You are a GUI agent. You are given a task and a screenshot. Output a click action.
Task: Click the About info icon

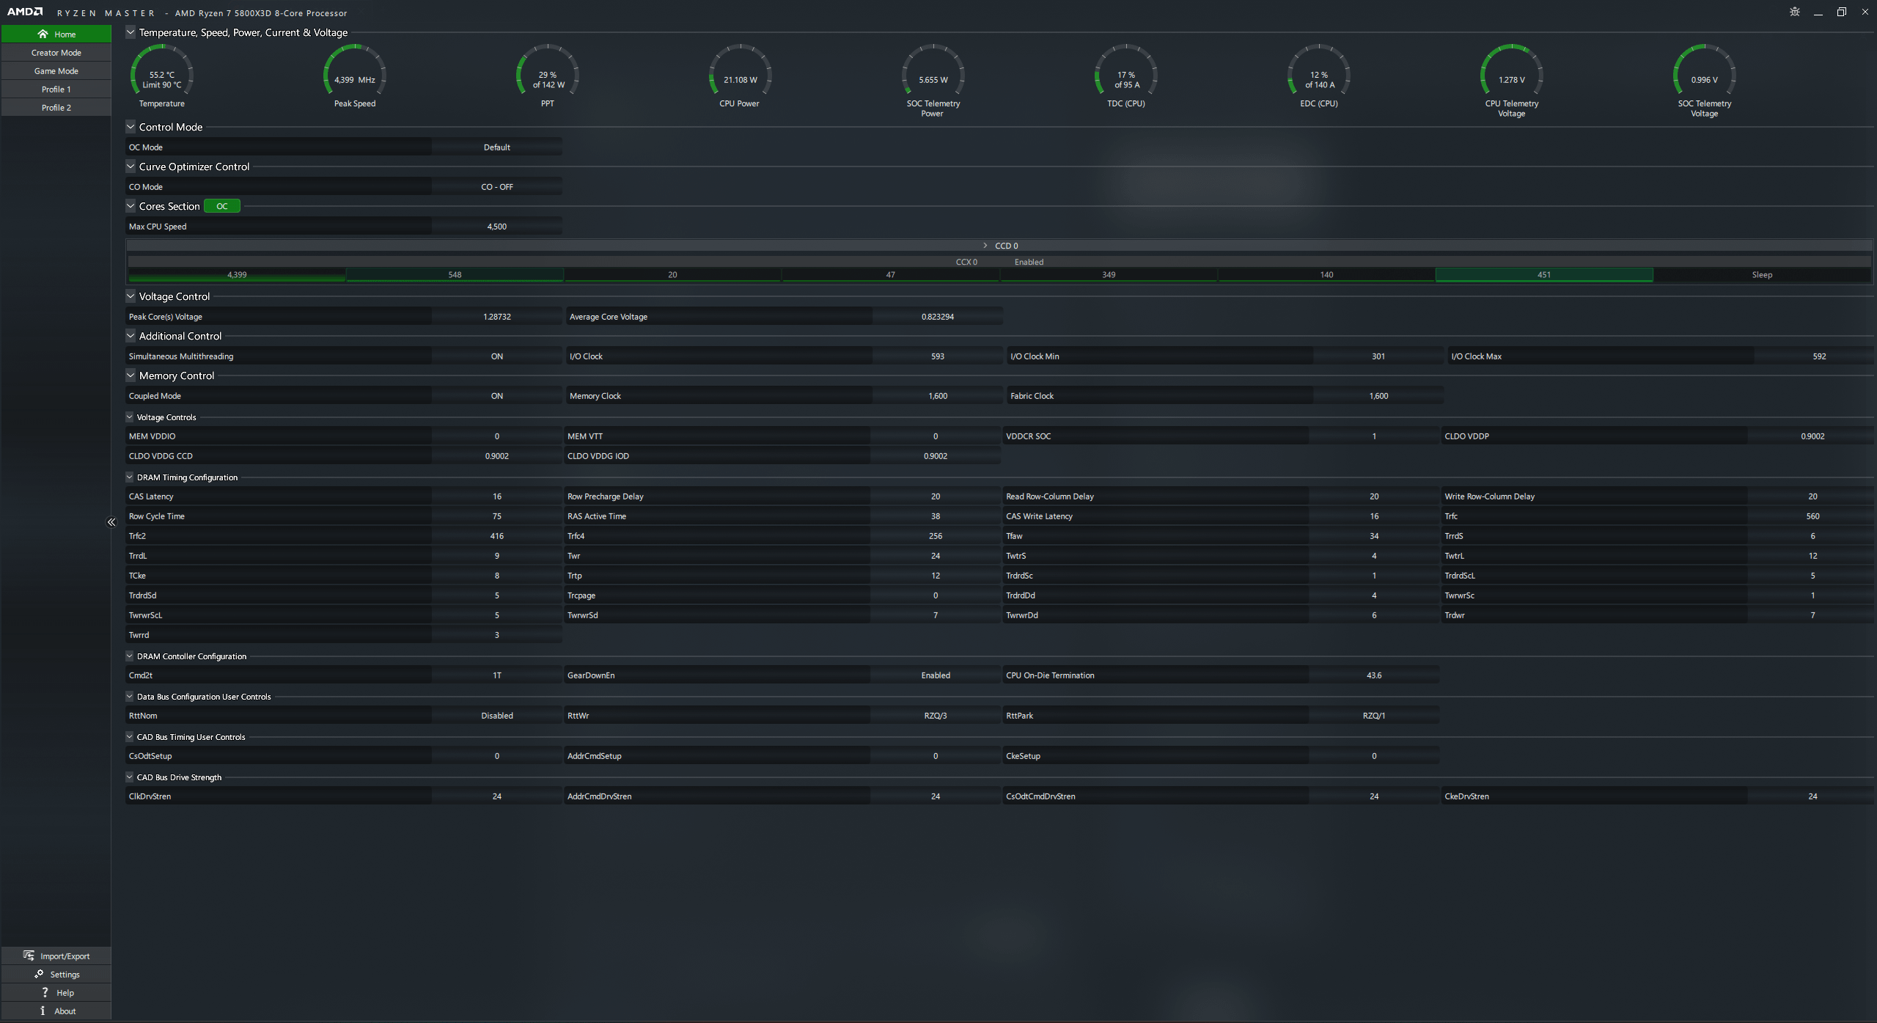pyautogui.click(x=43, y=1011)
